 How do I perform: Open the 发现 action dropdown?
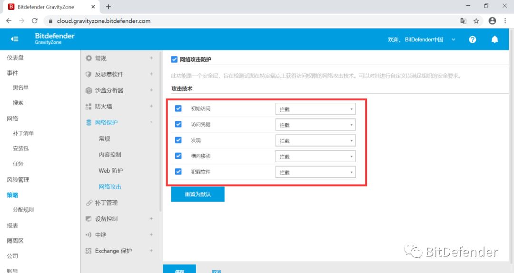pyautogui.click(x=316, y=141)
